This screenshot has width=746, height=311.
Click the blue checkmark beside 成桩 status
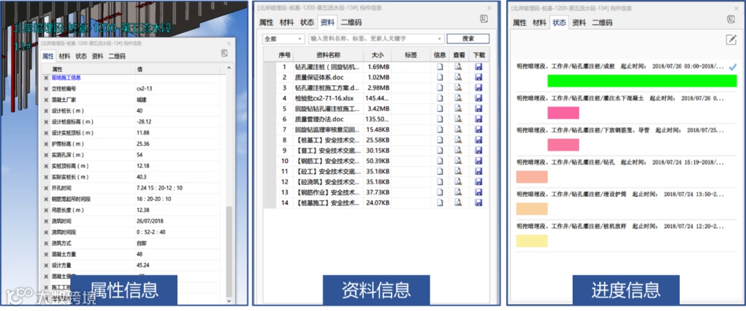click(732, 66)
